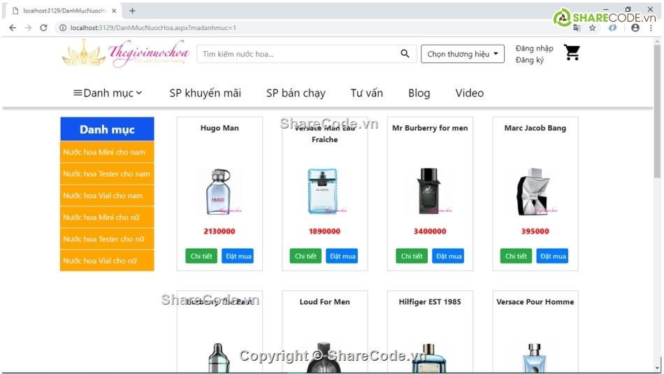
Task: Open Chrome three-dot menu
Action: tap(651, 28)
